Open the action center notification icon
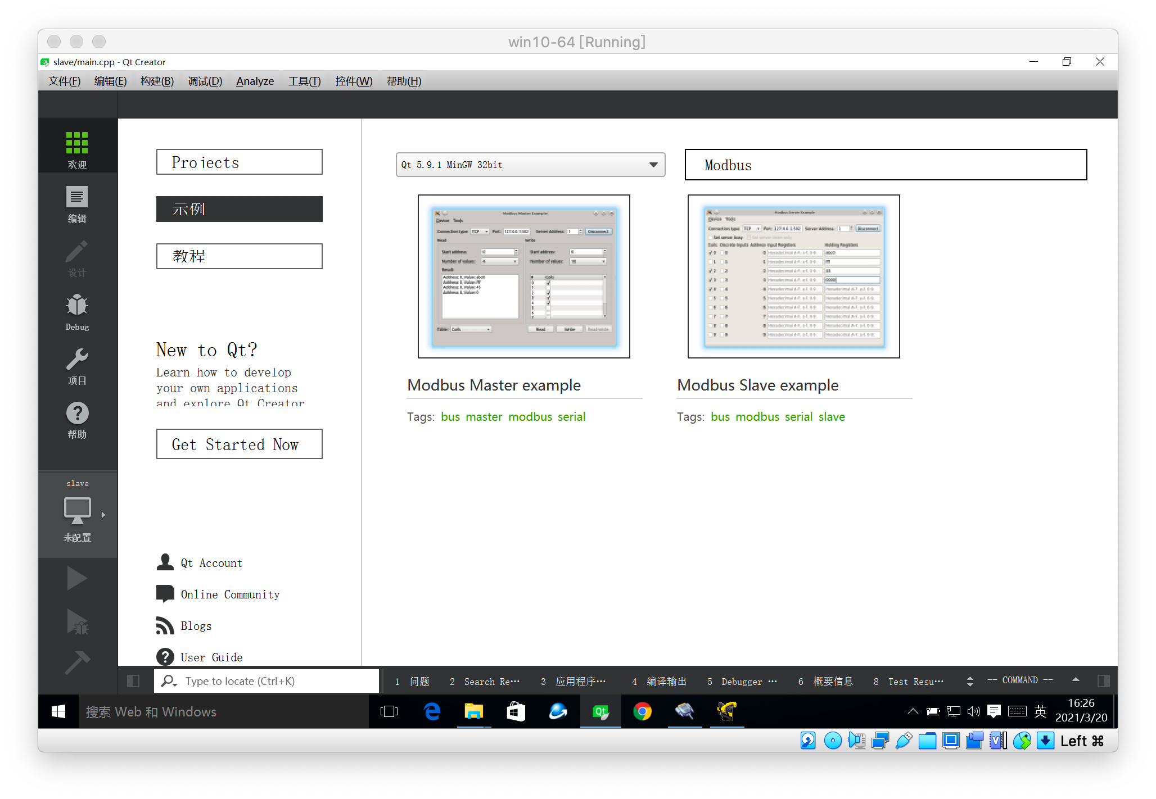This screenshot has height=799, width=1156. pyautogui.click(x=994, y=711)
